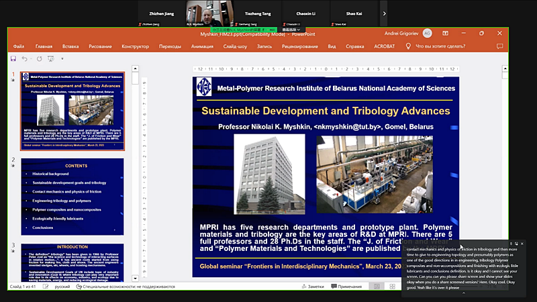Image resolution: width=537 pixels, height=302 pixels.
Task: Click the accessibility checker status item
Action: [x=126, y=287]
